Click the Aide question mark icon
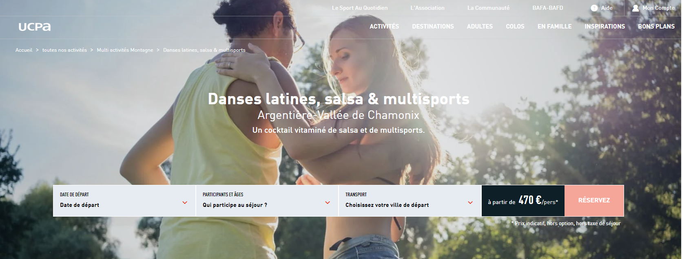Image resolution: width=682 pixels, height=259 pixels. point(594,8)
